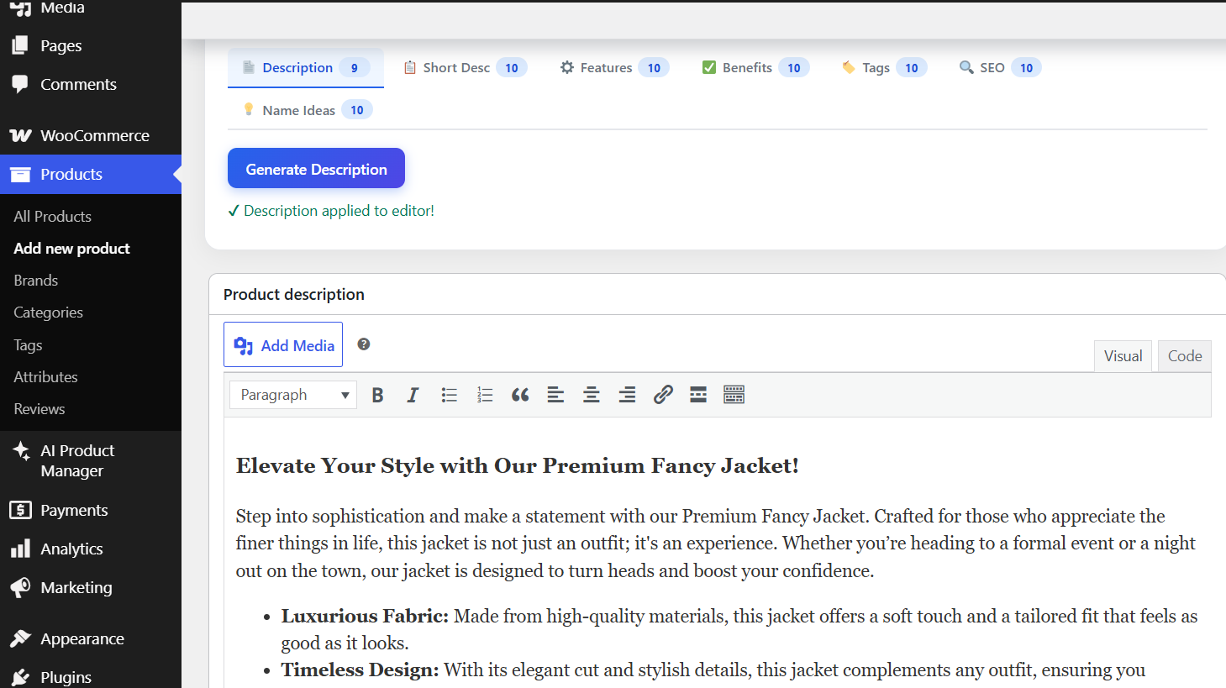The width and height of the screenshot is (1226, 688).
Task: Go to Add new product
Action: pos(71,248)
